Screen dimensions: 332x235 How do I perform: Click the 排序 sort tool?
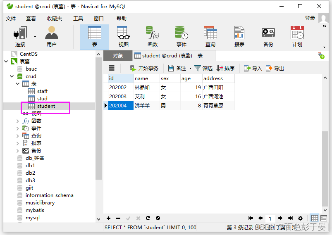[225, 68]
